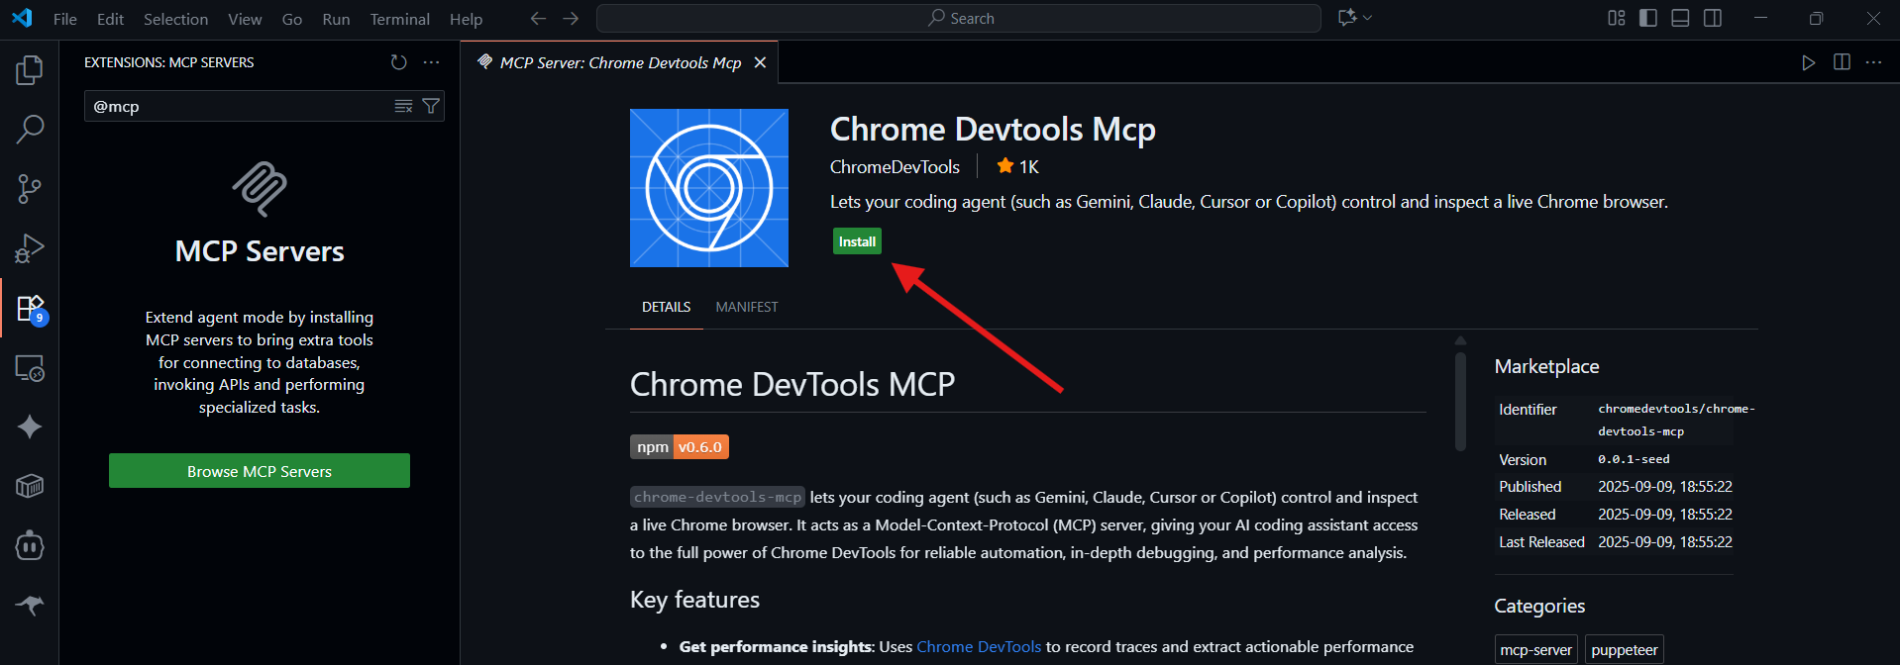Open Remote Explorer icon in activity bar
Screen dimensions: 1900x665
(30, 369)
